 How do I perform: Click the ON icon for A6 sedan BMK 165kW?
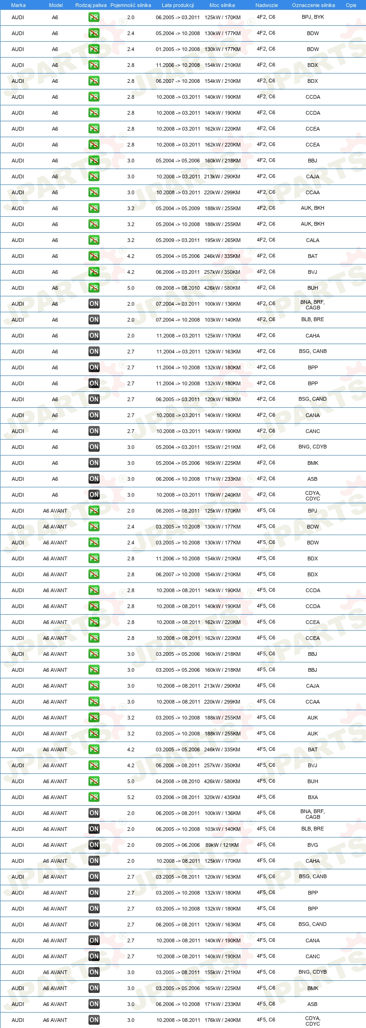[x=94, y=463]
